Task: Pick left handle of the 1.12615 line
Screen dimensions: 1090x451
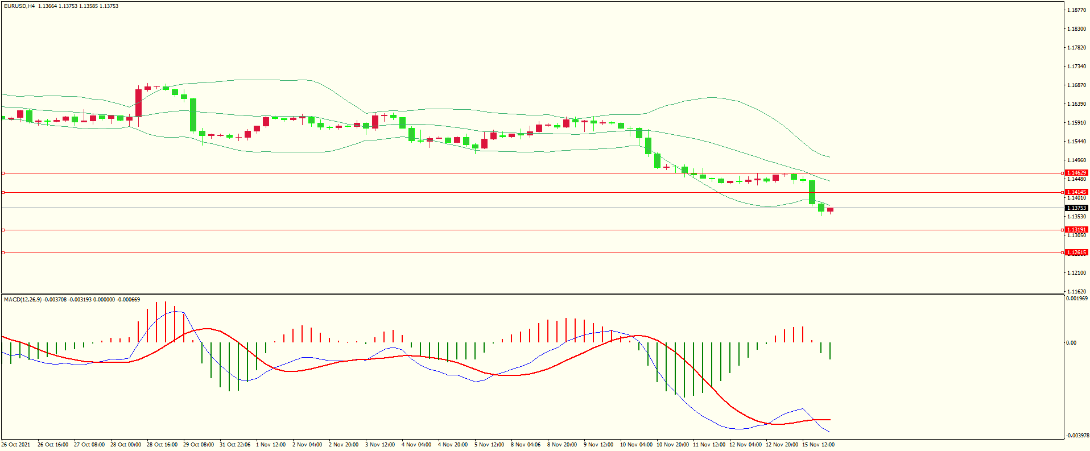Action: (x=3, y=253)
